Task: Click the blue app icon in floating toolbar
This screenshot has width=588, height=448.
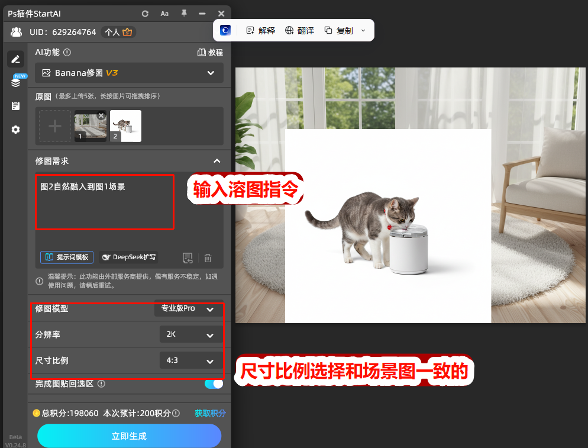Action: tap(225, 30)
